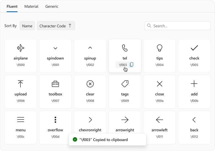Click the \f008 code under clear

pyautogui.click(x=90, y=101)
